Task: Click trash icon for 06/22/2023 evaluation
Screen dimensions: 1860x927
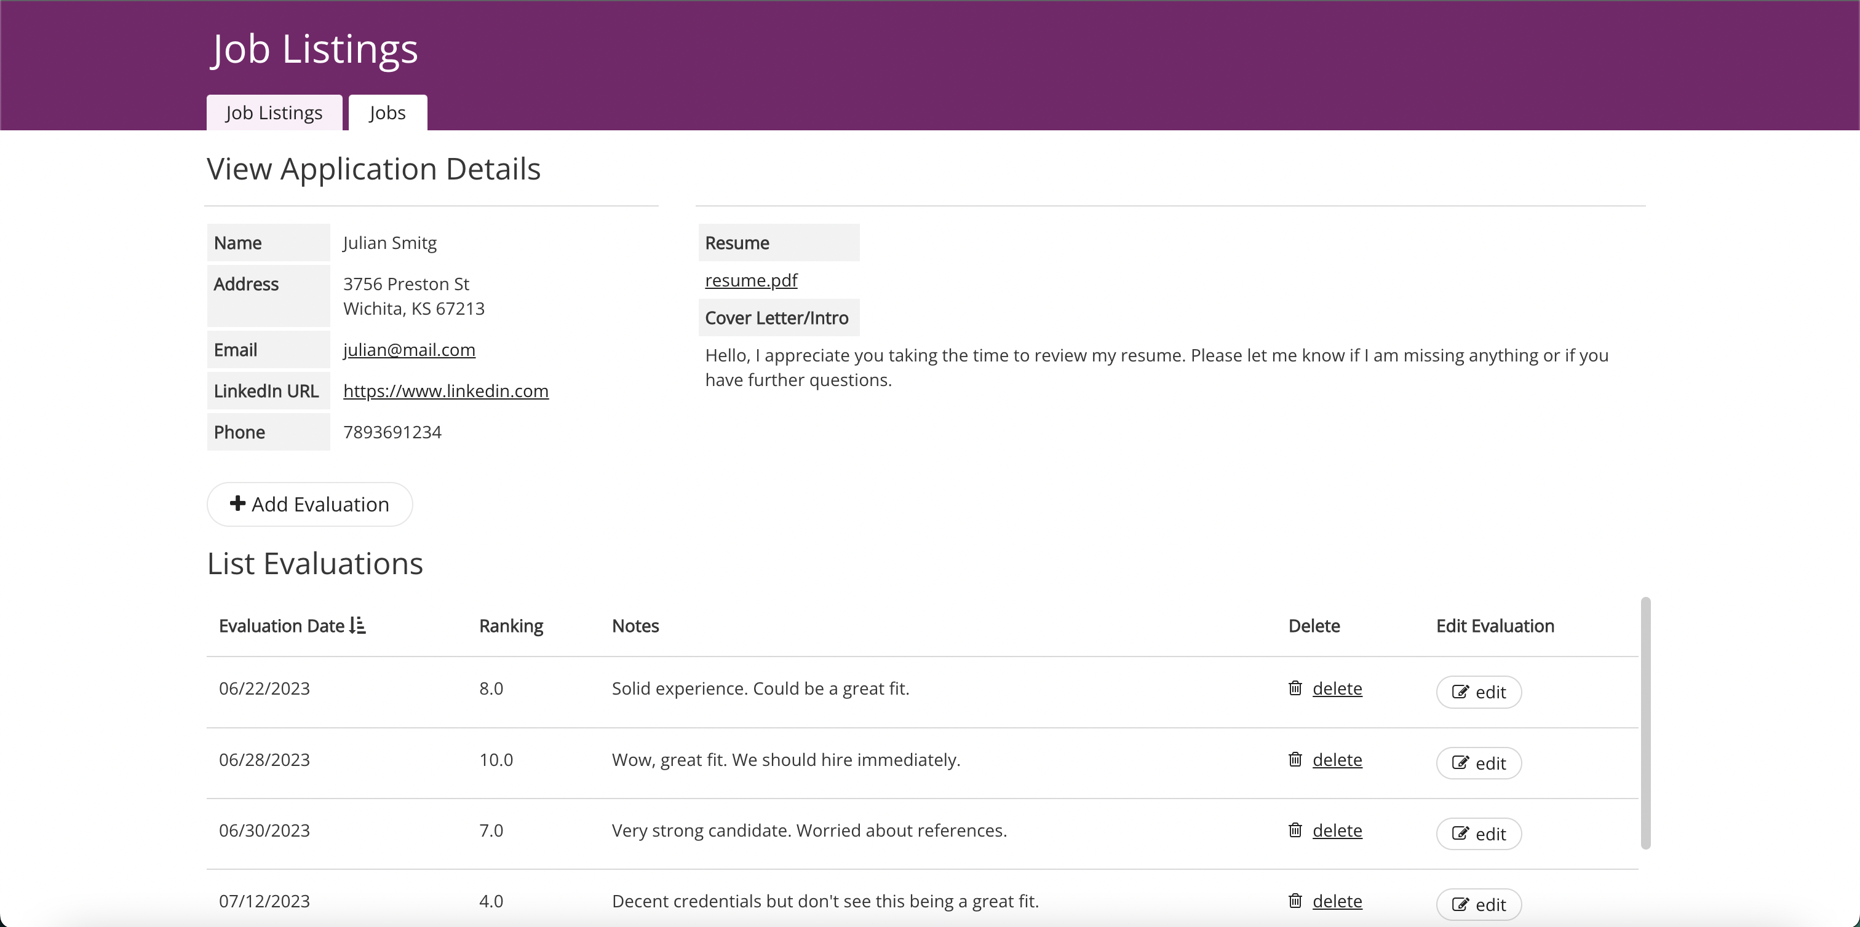Action: pyautogui.click(x=1295, y=688)
